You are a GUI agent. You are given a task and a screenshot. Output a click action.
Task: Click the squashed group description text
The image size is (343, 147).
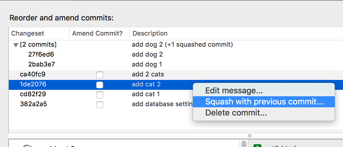182,45
